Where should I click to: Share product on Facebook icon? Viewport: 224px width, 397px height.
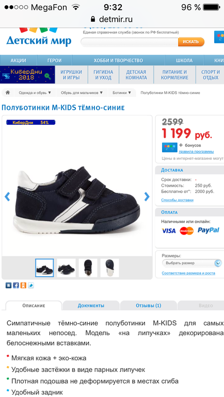pyautogui.click(x=16, y=285)
